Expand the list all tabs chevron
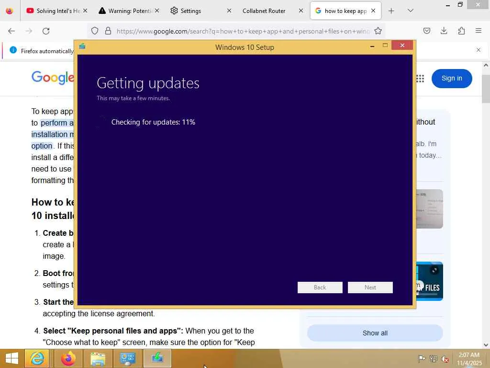This screenshot has width=490, height=368. coord(411,11)
